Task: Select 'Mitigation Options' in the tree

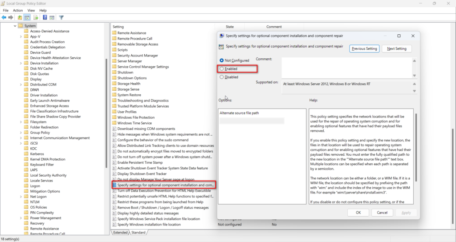Action: point(45,191)
